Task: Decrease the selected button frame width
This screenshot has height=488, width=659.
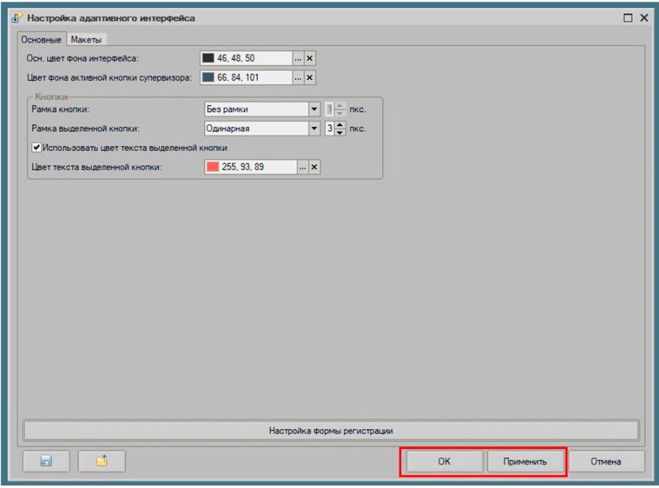Action: (x=340, y=132)
